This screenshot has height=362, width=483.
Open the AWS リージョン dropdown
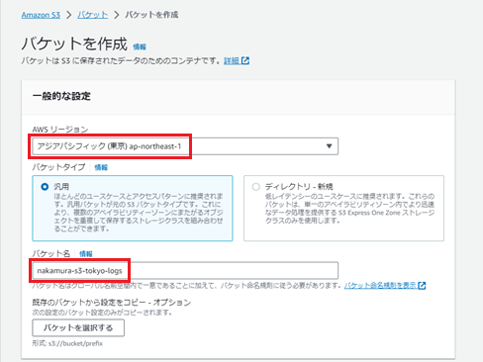coord(185,146)
